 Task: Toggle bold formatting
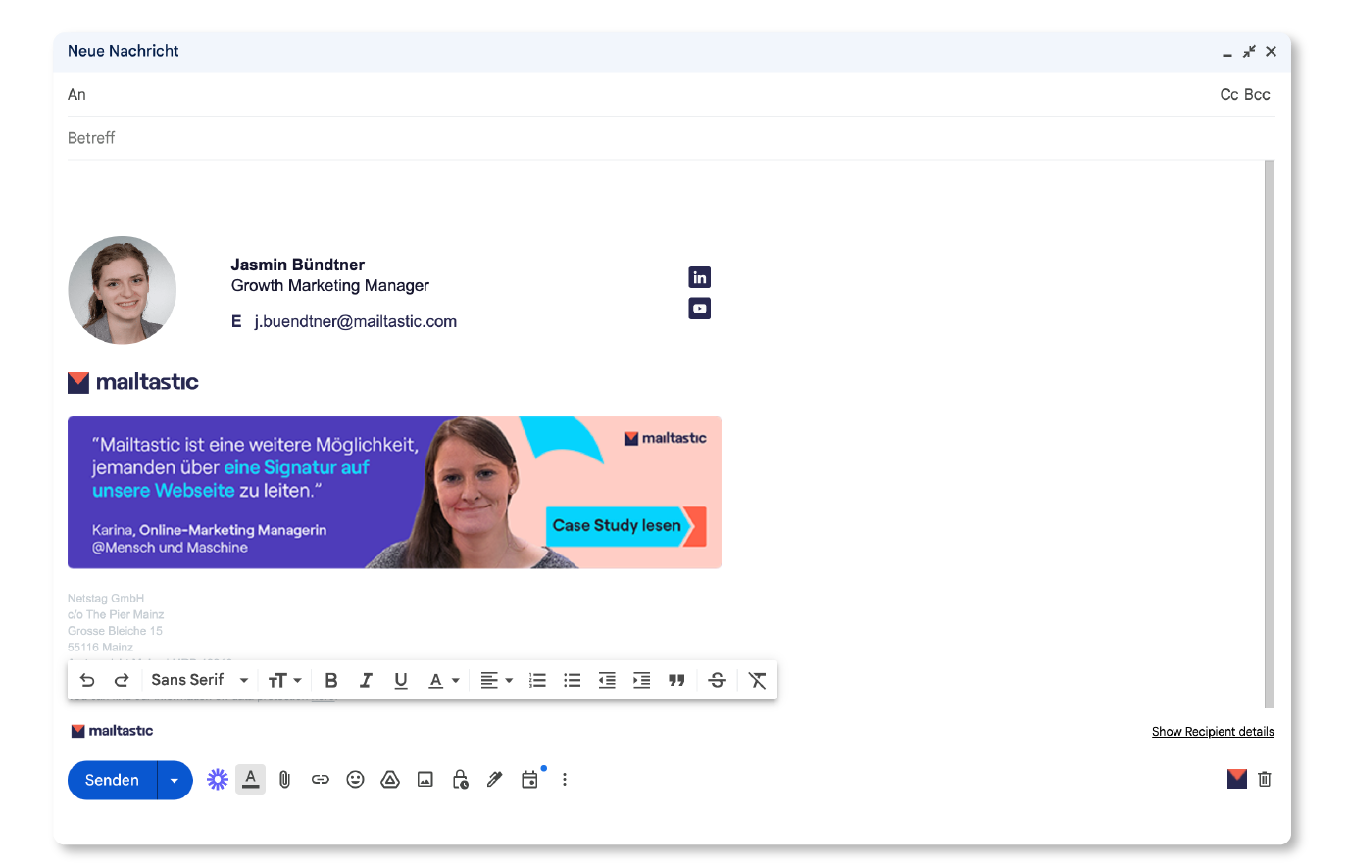331,680
